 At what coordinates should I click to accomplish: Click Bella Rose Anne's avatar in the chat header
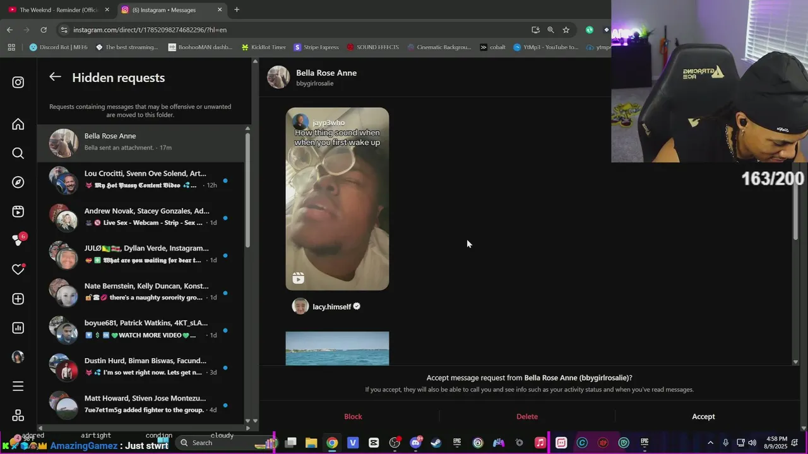coord(278,77)
